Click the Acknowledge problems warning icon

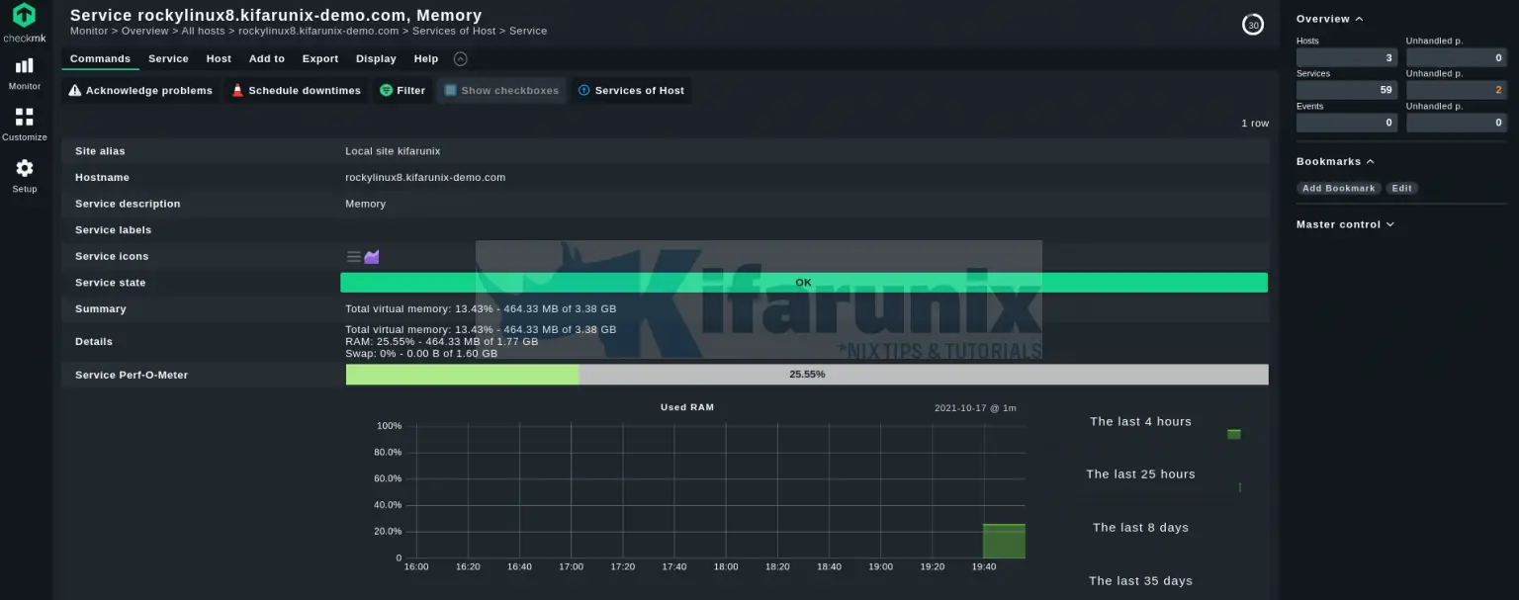(x=75, y=90)
